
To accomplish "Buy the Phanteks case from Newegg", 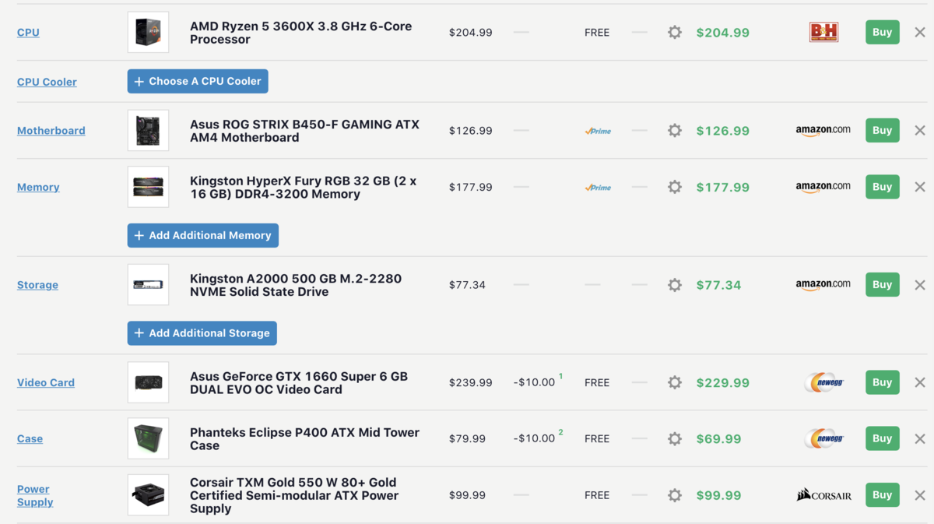I will point(883,438).
